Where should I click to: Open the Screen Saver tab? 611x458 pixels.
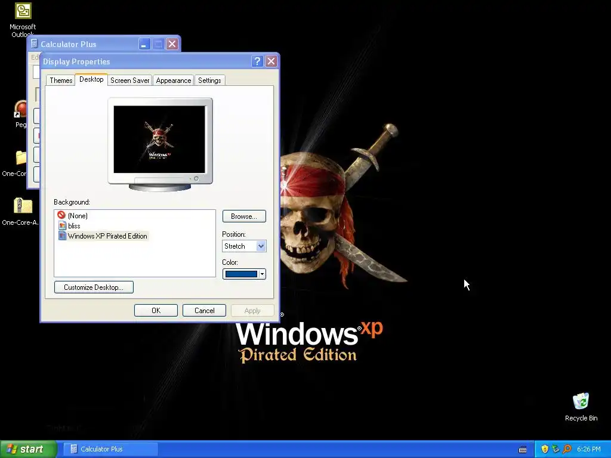pyautogui.click(x=129, y=81)
